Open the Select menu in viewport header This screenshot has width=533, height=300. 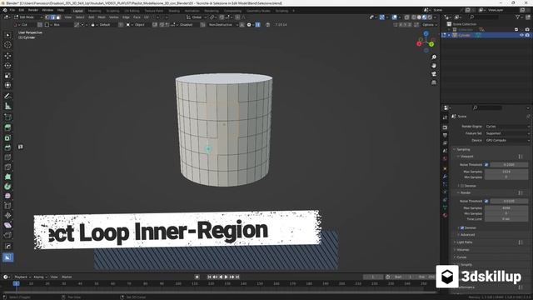point(80,17)
